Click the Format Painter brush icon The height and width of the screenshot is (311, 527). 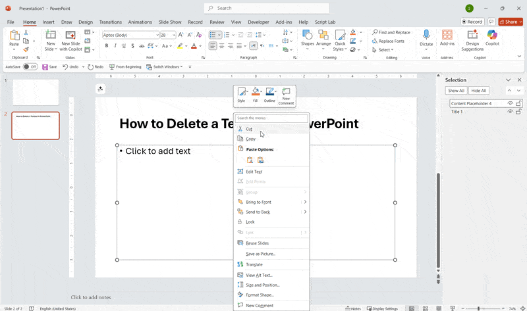(x=26, y=49)
